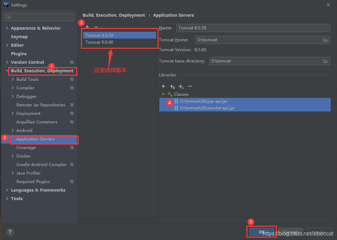Open Remote Jar Repositories page
The height and width of the screenshot is (240, 337).
click(41, 105)
